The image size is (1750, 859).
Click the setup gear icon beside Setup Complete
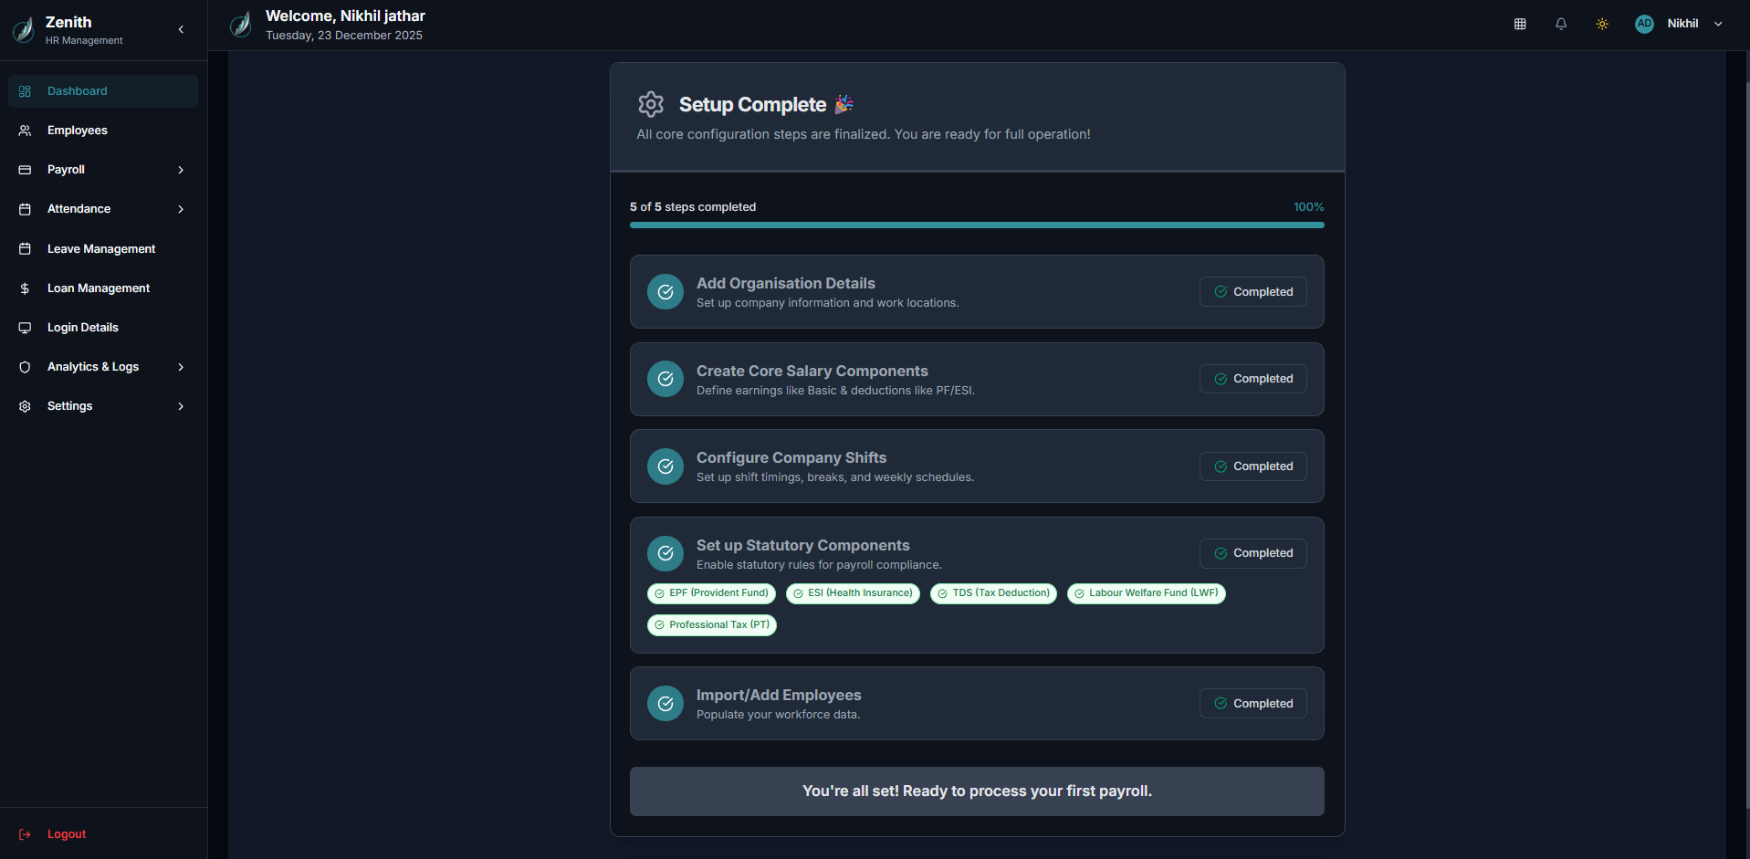651,104
